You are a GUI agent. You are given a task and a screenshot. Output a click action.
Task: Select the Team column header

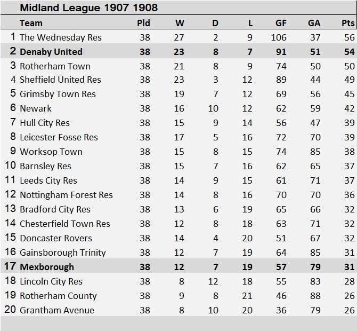click(x=31, y=23)
